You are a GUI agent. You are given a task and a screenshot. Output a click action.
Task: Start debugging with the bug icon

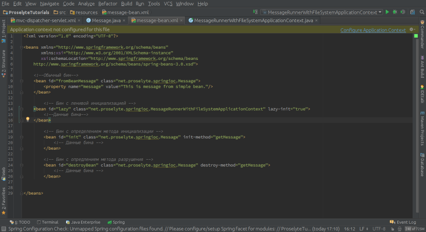(x=394, y=12)
